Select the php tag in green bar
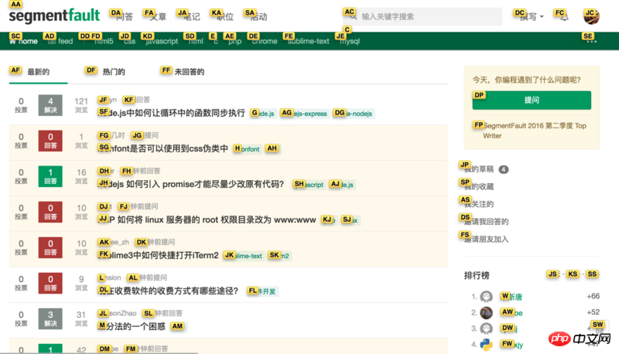 (x=234, y=41)
